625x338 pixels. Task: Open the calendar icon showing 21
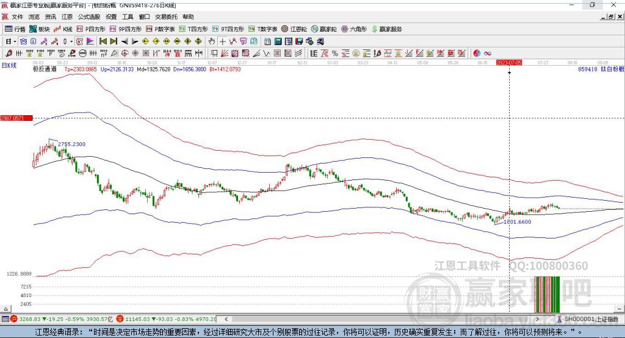pyautogui.click(x=267, y=41)
